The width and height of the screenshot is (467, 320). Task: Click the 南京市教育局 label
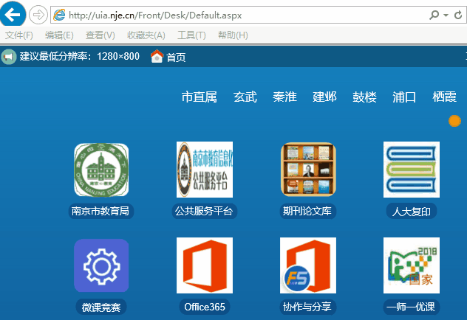coord(100,212)
